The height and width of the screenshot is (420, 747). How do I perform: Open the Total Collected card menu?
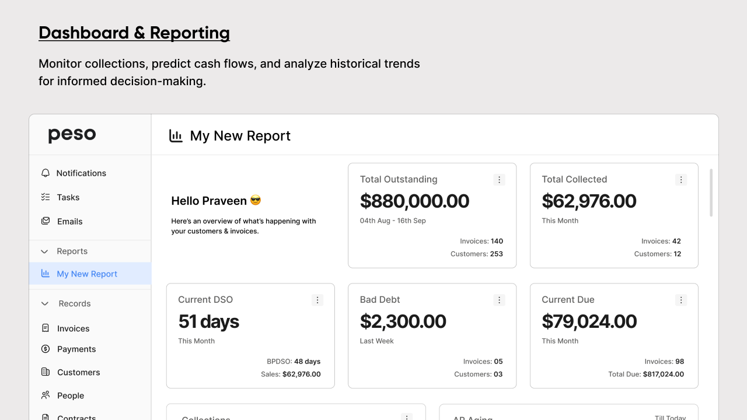(x=681, y=180)
